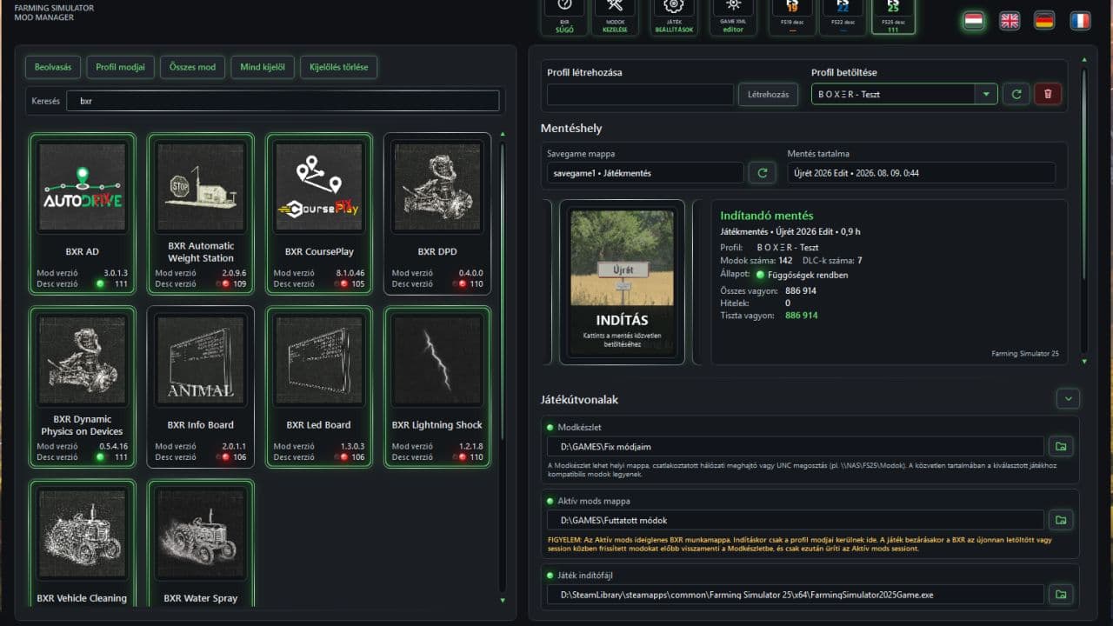Image resolution: width=1113 pixels, height=626 pixels.
Task: Click the Aktív mods mappa path field
Action: 795,520
